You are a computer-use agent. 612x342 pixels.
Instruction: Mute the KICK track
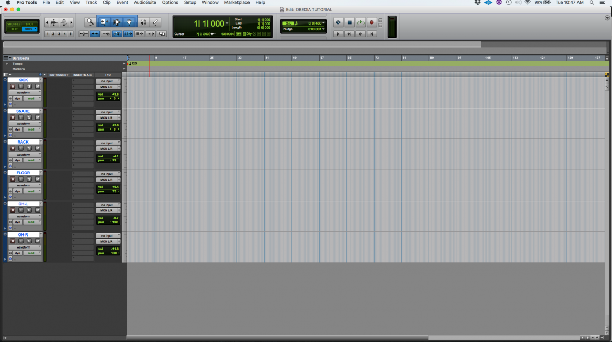click(37, 86)
